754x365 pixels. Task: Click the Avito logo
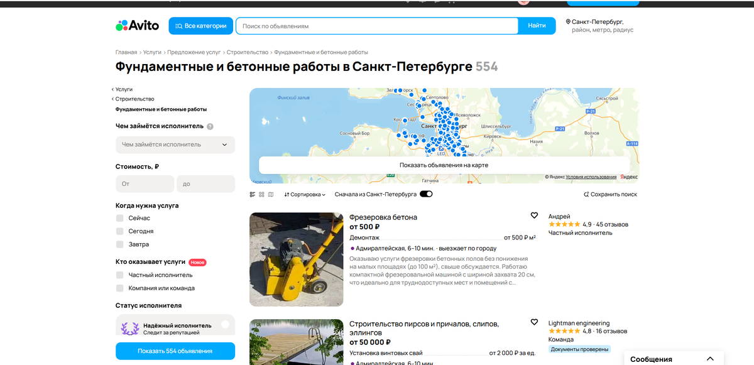[137, 25]
